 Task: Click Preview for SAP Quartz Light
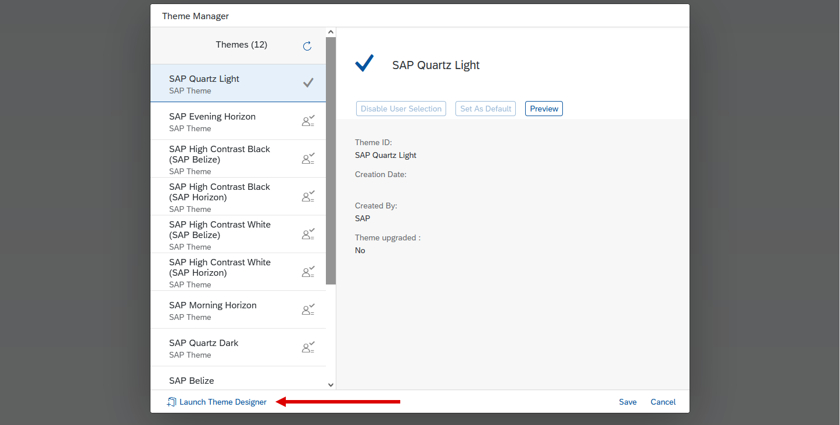tap(543, 108)
